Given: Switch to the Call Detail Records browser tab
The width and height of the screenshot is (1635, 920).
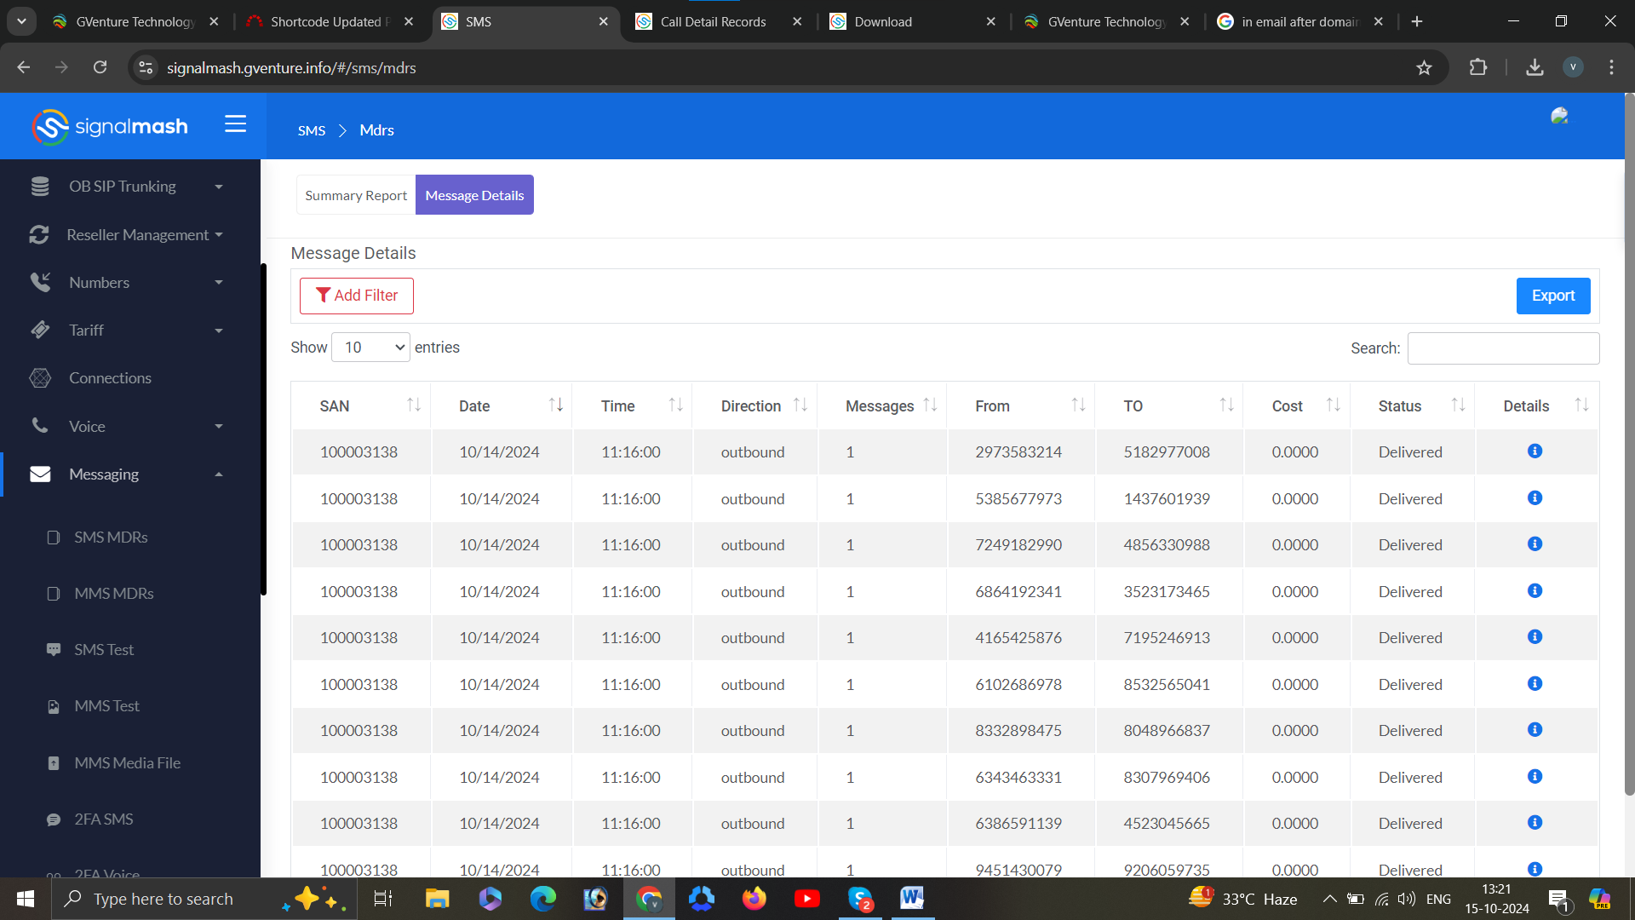Looking at the screenshot, I should click(714, 22).
